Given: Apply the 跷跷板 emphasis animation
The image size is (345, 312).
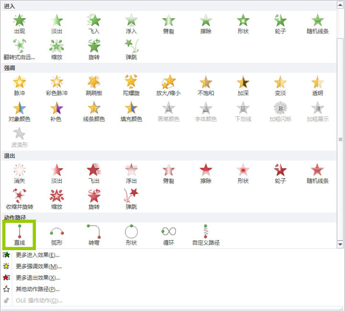Looking at the screenshot, I should 94,86.
